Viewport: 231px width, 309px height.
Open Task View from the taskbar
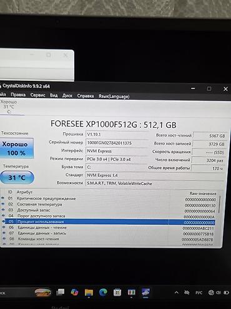click(61, 292)
